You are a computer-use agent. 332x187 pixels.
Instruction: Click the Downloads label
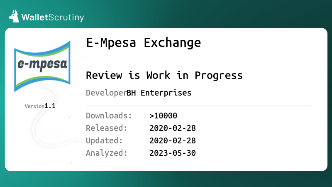109,116
